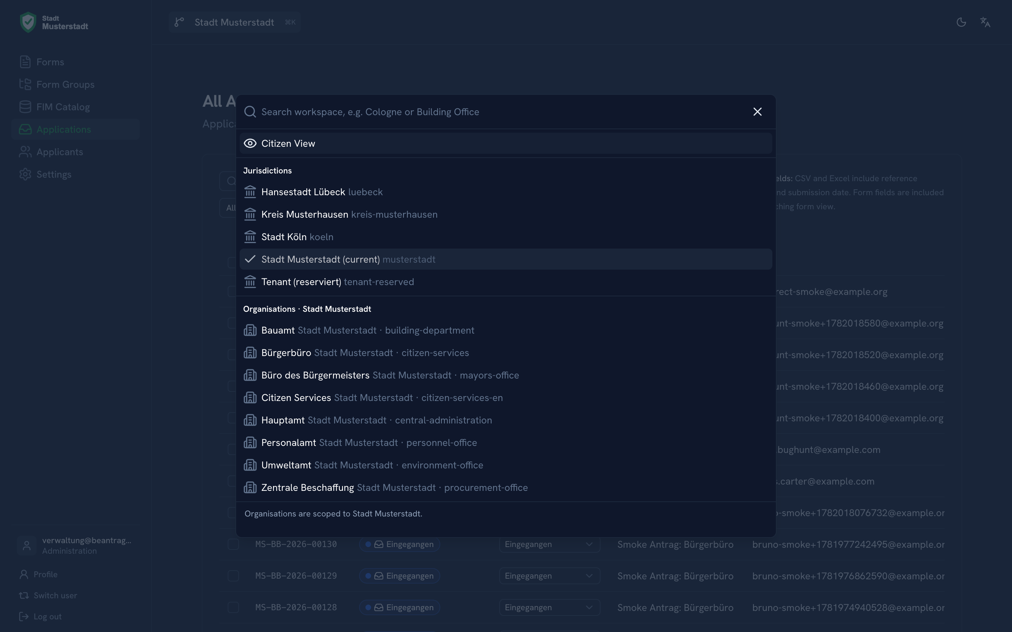Click the Stadt Köln bank icon
1012x632 pixels.
(x=250, y=237)
